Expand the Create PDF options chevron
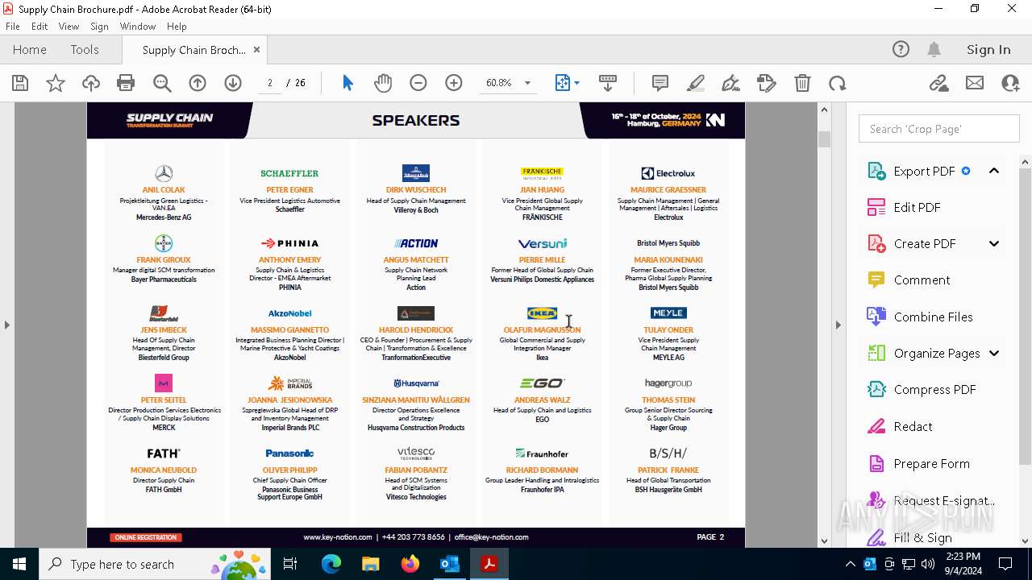The image size is (1032, 580). (994, 243)
